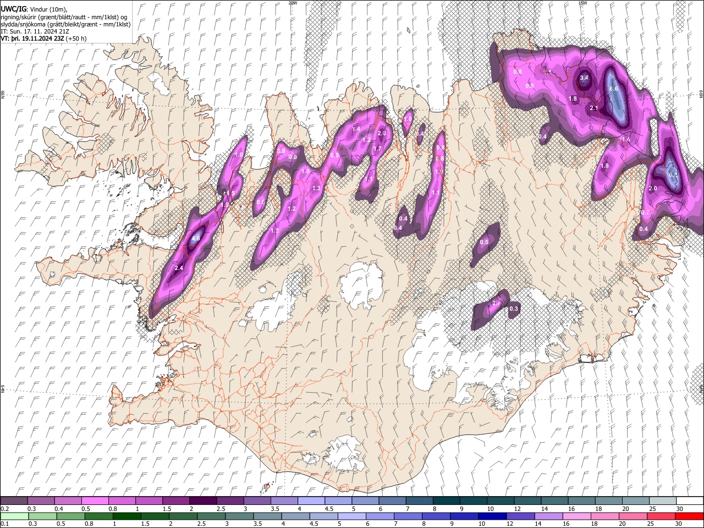Image resolution: width=704 pixels, height=528 pixels.
Task: Click the 2.4 precipitation value on the map
Action: click(x=179, y=268)
